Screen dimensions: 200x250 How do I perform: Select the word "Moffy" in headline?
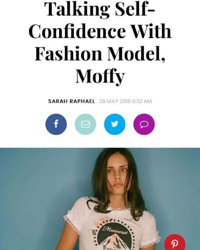(x=100, y=76)
